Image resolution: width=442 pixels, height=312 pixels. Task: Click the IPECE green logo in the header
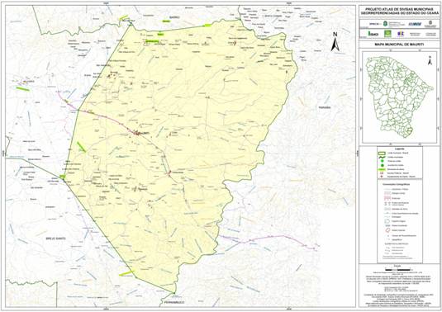click(x=373, y=34)
